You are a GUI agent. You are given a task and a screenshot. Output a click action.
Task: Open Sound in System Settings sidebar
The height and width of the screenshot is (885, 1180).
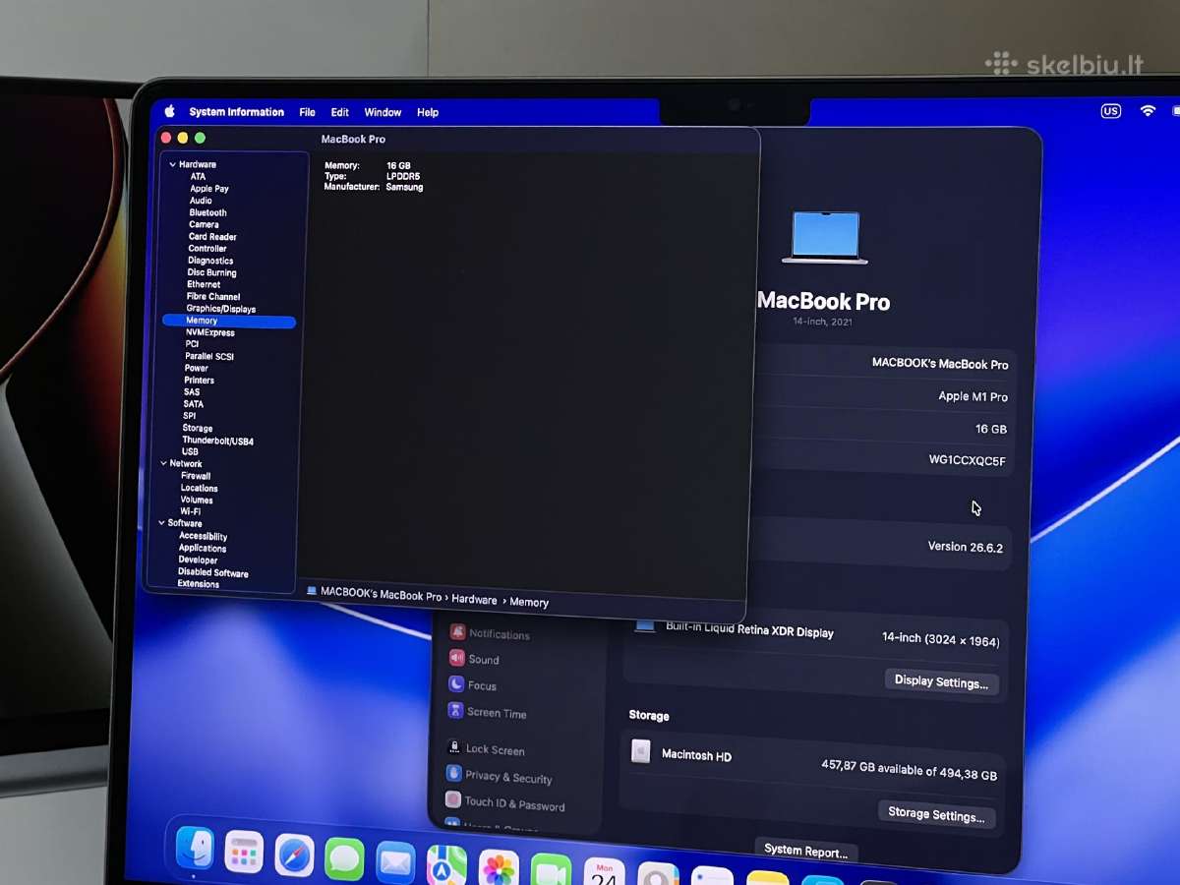click(x=474, y=659)
